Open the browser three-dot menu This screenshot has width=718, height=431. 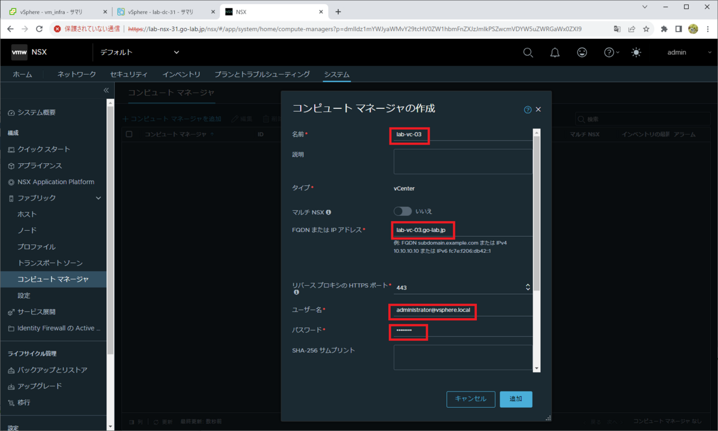tap(708, 28)
